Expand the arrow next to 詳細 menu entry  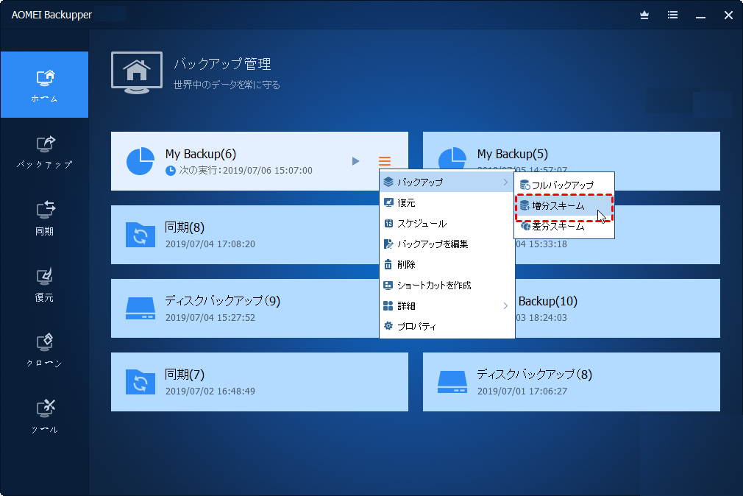(505, 306)
